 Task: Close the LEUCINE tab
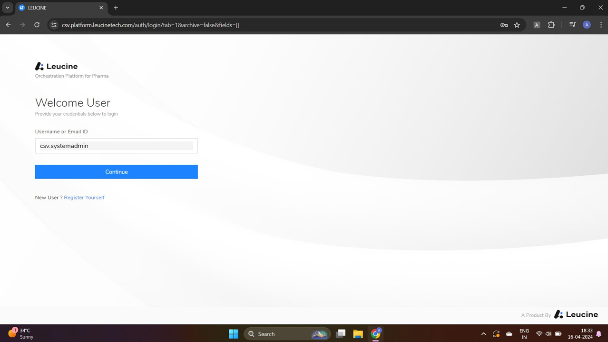[101, 8]
